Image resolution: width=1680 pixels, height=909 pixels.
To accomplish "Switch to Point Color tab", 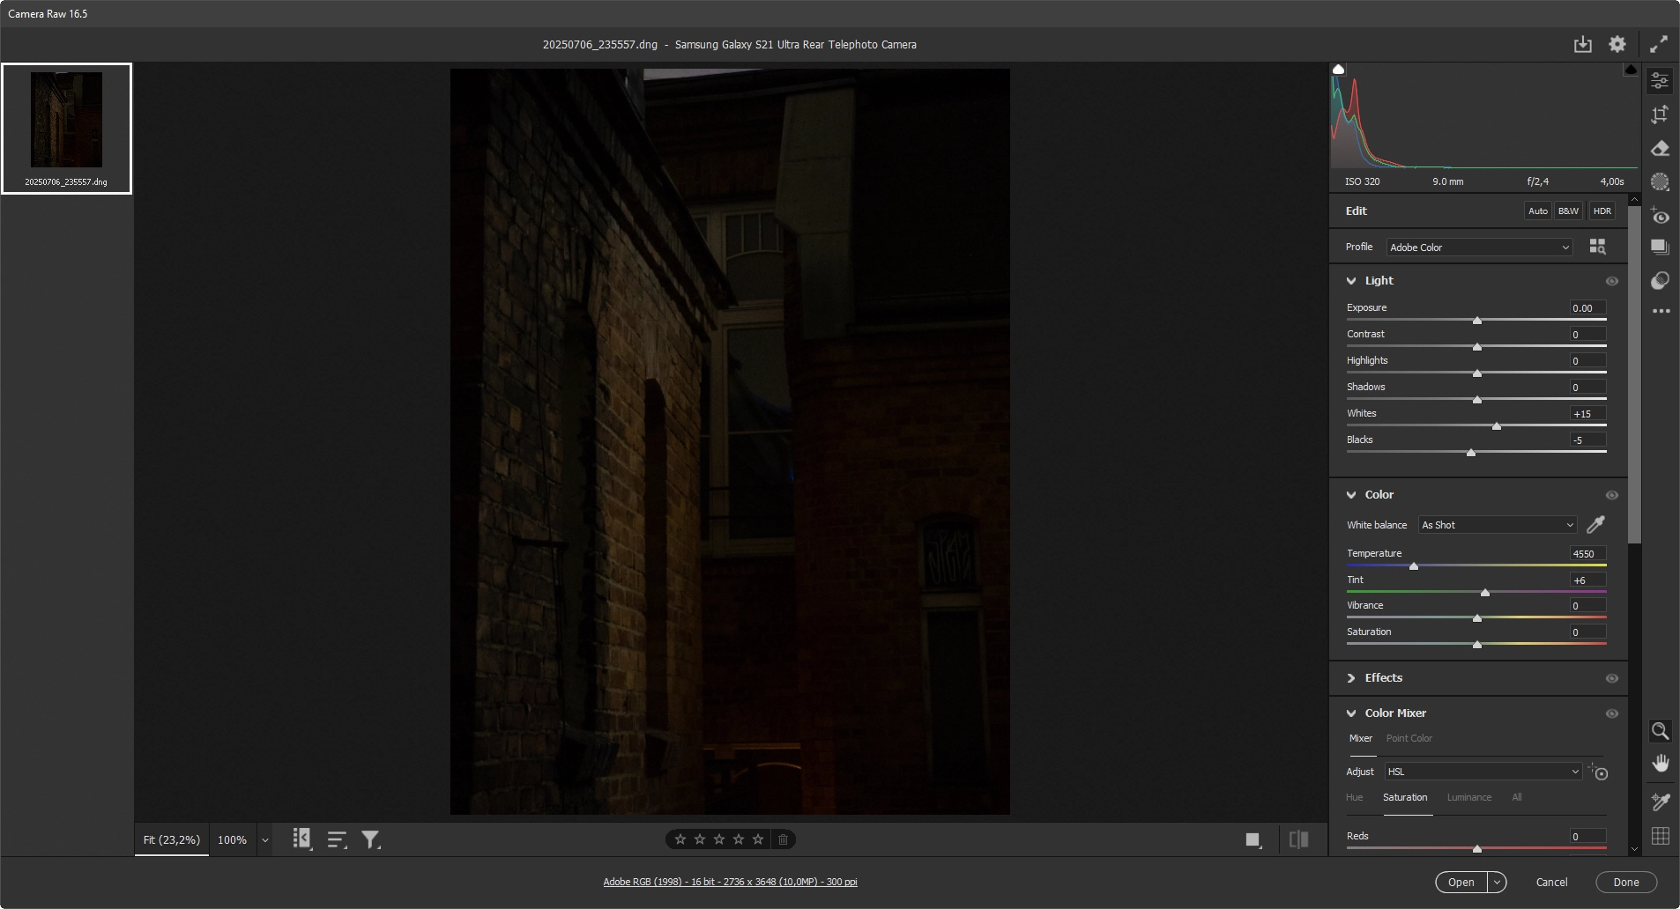I will (1409, 738).
